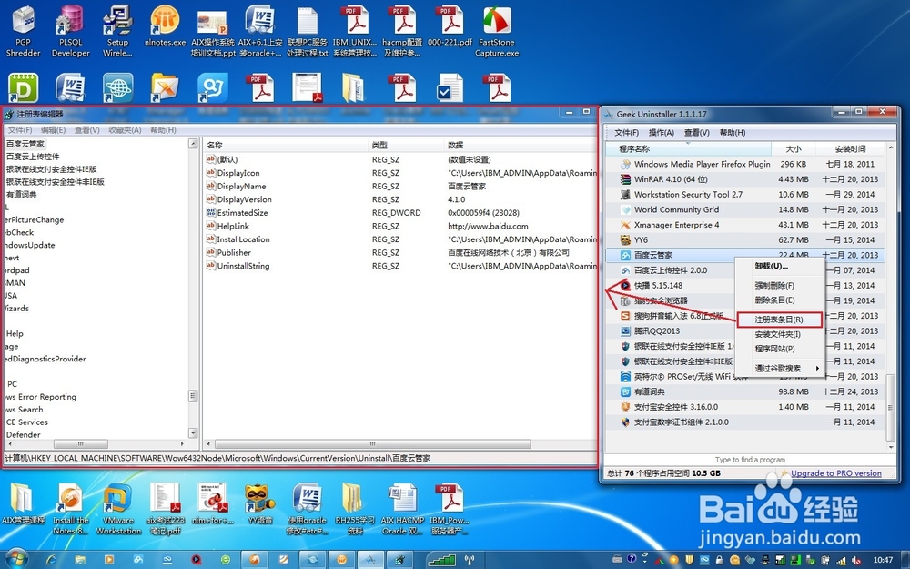Open 操作(A) menu in Geek Uninstaller

[661, 132]
